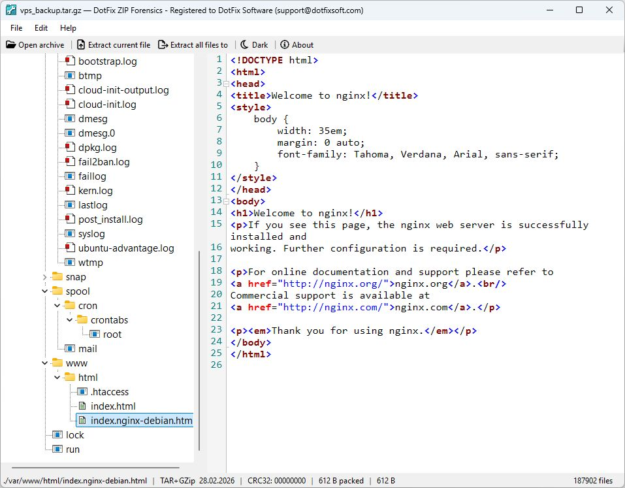Expand the snap folder

pos(44,277)
